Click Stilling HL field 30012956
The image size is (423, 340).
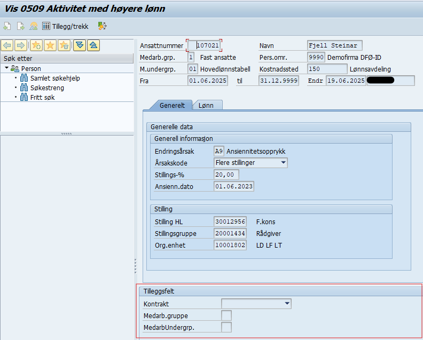click(230, 222)
